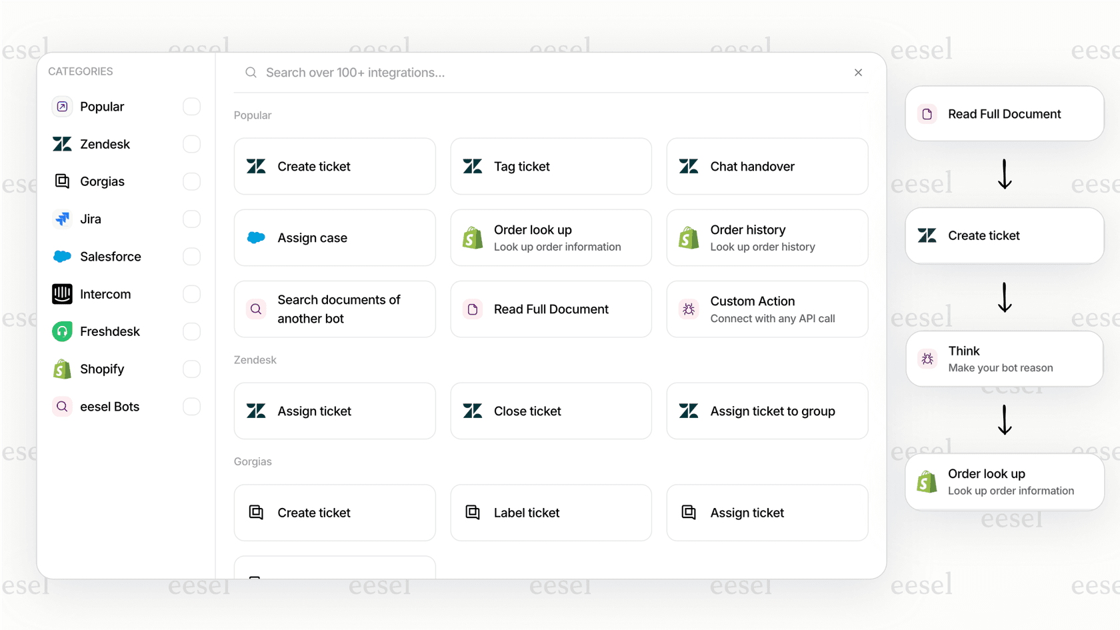The height and width of the screenshot is (630, 1120).
Task: Open the Read Full Document workflow step
Action: (x=1003, y=113)
